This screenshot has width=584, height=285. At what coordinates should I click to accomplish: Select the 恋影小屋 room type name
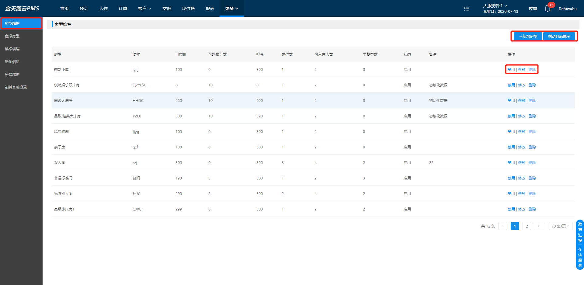[x=61, y=70]
